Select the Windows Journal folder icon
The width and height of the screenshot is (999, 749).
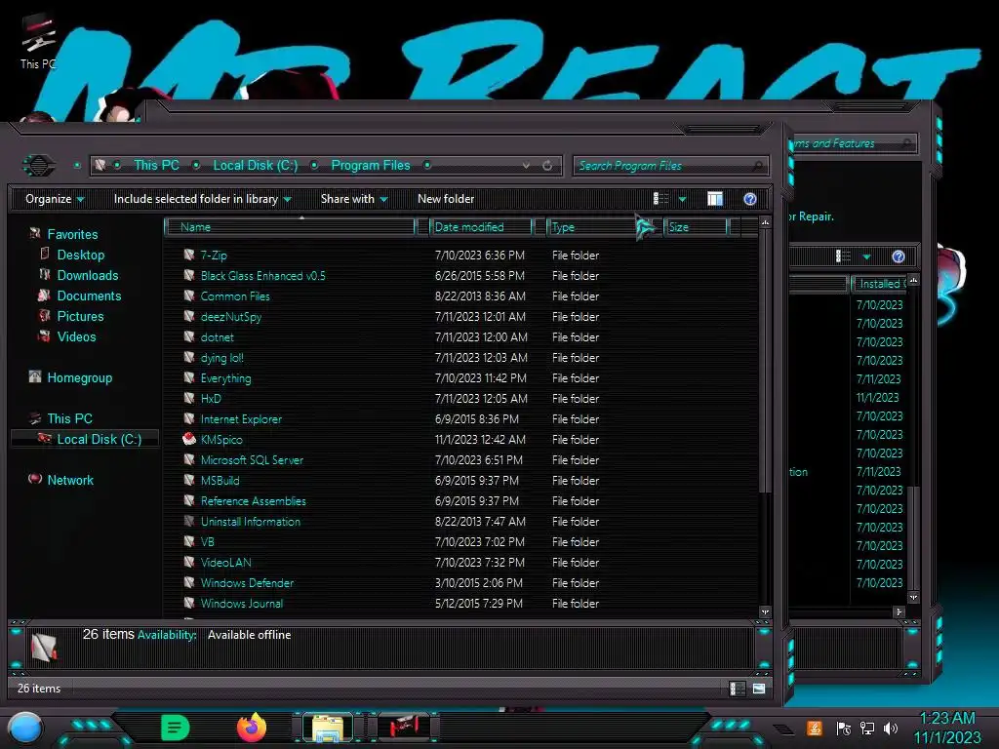click(189, 603)
